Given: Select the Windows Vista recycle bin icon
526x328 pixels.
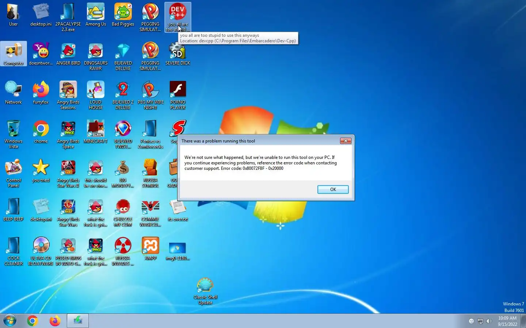Looking at the screenshot, I should coord(14,134).
